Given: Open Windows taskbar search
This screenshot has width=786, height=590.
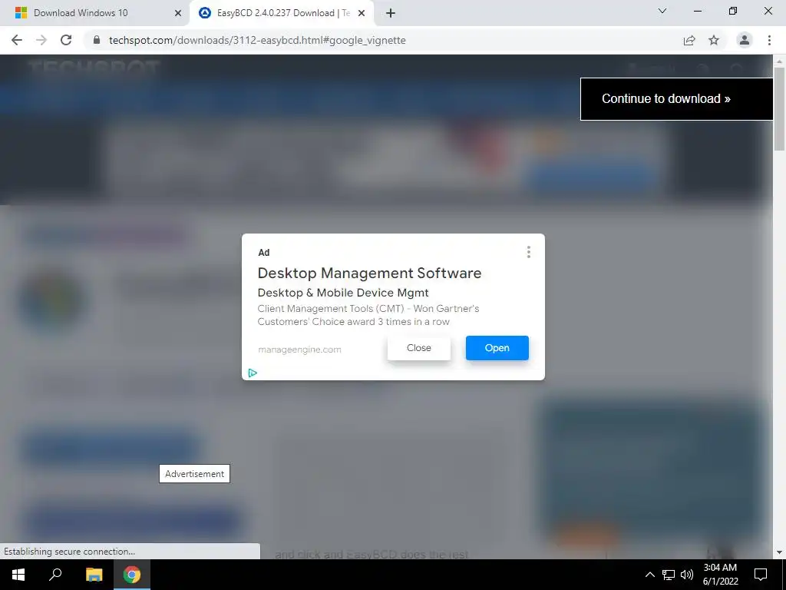Looking at the screenshot, I should click(55, 575).
